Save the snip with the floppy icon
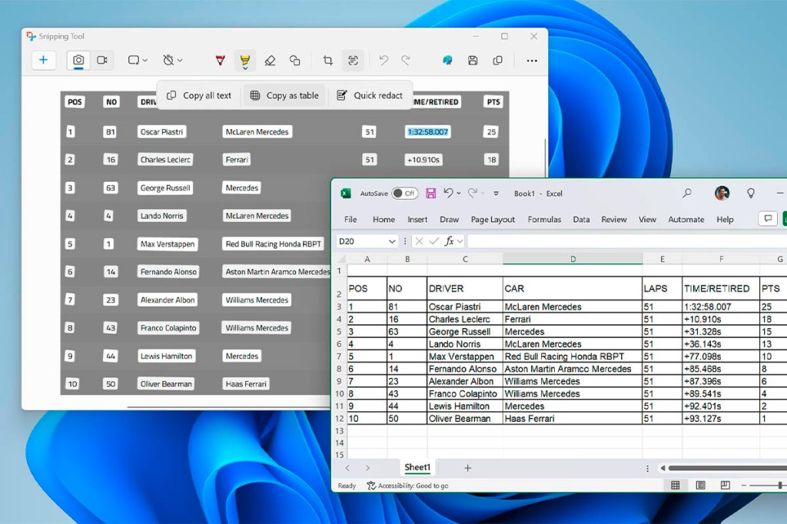Viewport: 787px width, 524px height. (473, 61)
